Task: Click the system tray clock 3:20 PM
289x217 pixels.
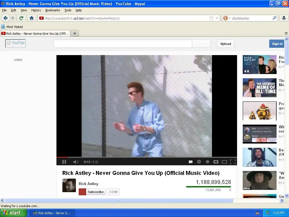Action: pyautogui.click(x=279, y=213)
